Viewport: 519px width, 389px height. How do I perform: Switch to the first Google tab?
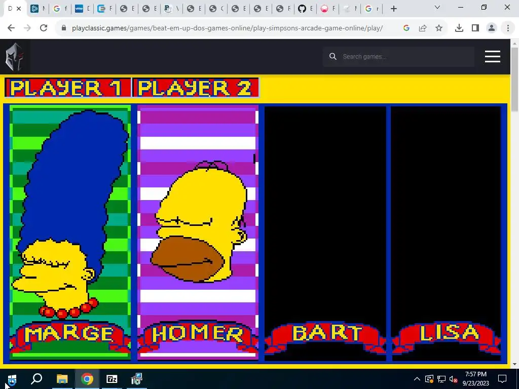pyautogui.click(x=60, y=9)
